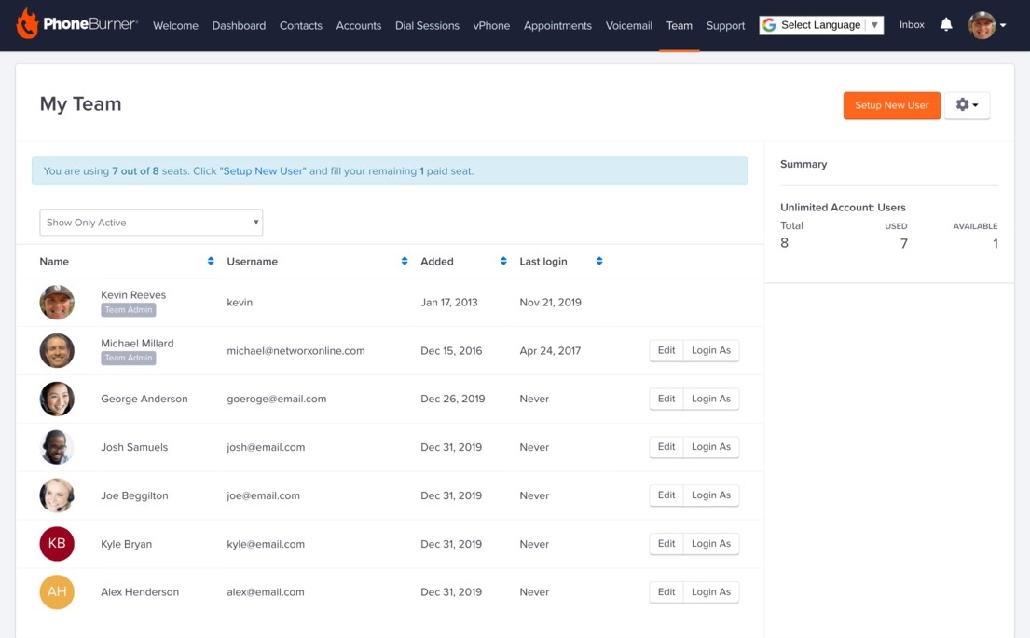Click the Setup New User button

coord(891,105)
